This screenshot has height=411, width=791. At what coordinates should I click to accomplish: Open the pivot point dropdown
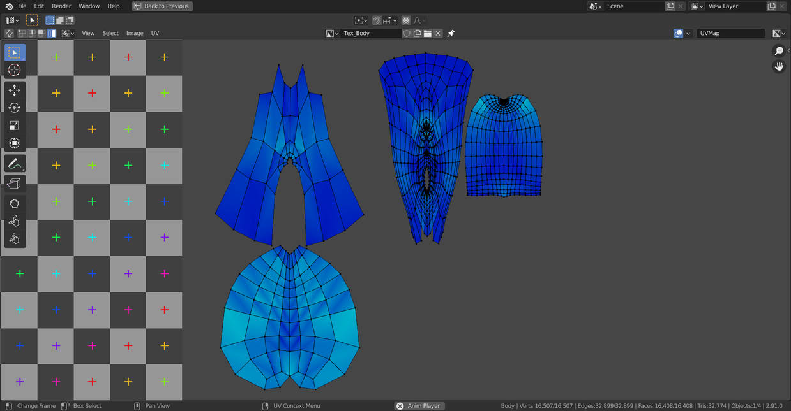tap(361, 20)
